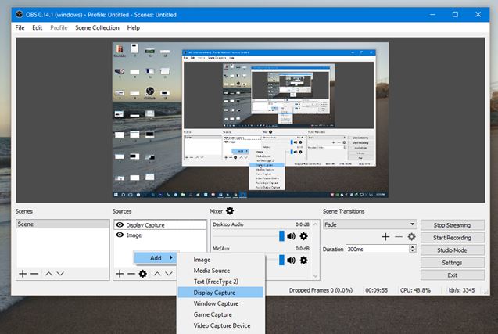Open the Edit menu
498x334 pixels.
point(38,27)
